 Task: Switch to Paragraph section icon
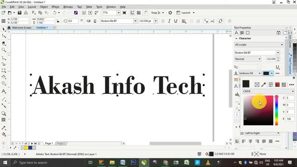point(242,33)
